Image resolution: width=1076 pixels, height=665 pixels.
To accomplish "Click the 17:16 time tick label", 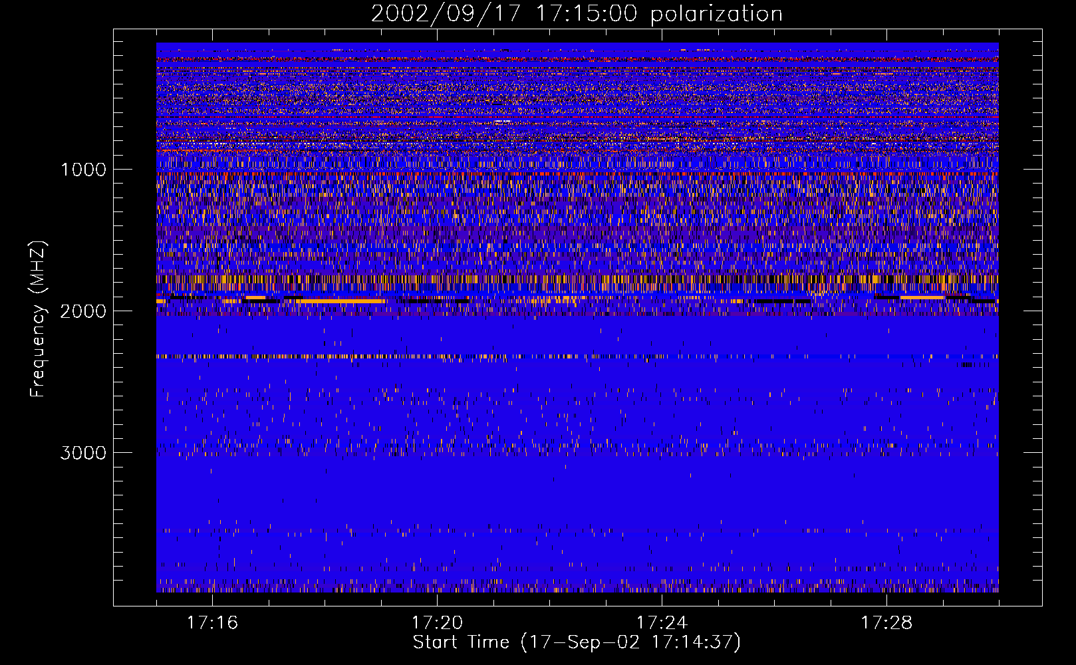I will 212,623.
